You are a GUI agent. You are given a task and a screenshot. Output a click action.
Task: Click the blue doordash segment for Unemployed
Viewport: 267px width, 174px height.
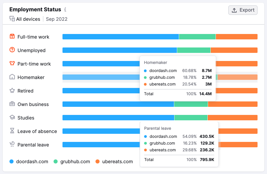(x=120, y=50)
